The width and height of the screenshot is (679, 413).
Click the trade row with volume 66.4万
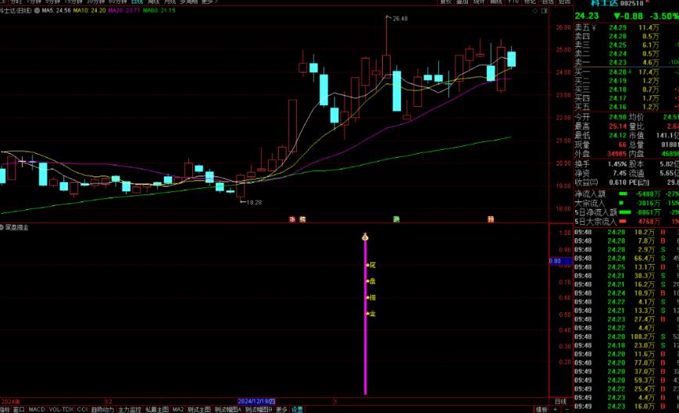627,258
